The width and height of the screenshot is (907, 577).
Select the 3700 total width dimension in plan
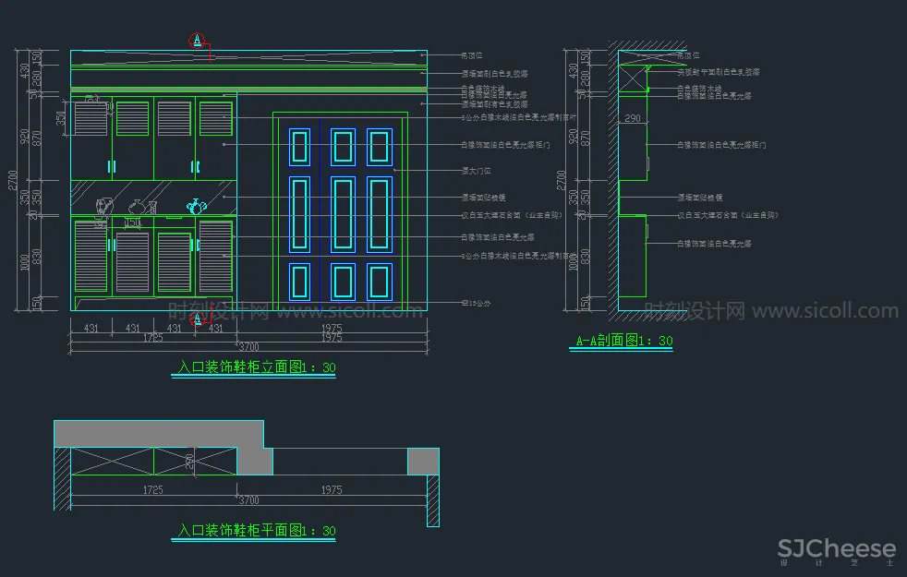pos(248,500)
